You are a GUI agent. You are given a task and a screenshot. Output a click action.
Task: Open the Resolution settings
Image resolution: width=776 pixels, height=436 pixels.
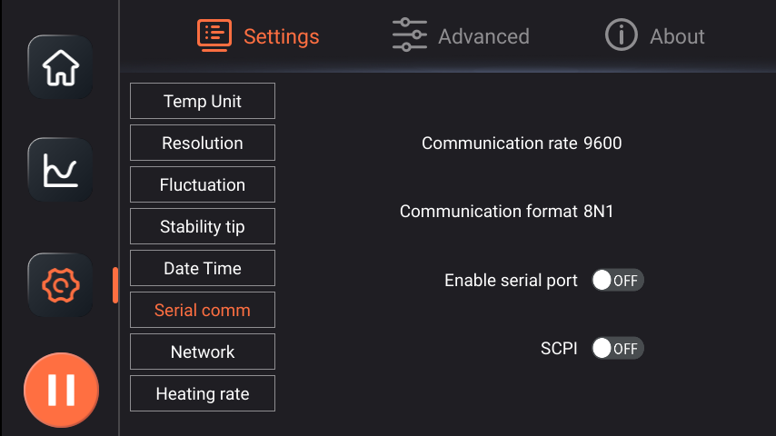click(x=203, y=143)
